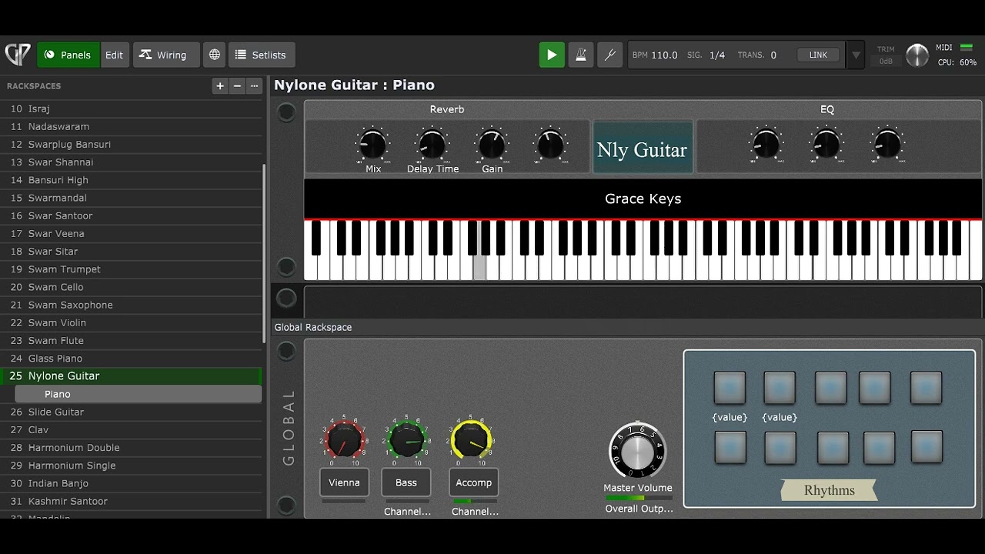The width and height of the screenshot is (985, 554).
Task: Expand the dropdown arrow beside LINK
Action: pos(856,55)
